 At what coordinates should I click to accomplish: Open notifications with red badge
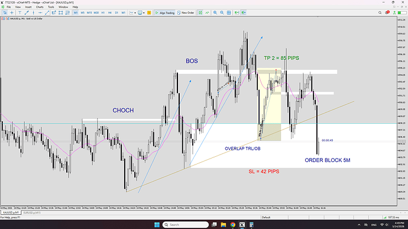point(387,12)
